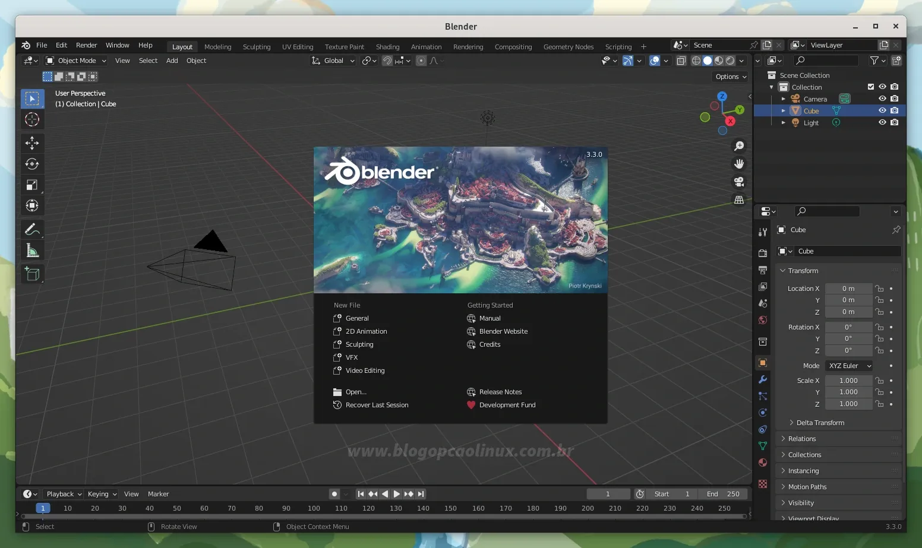The image size is (922, 548).
Task: Open the Modifiers wrench tab
Action: tap(763, 379)
